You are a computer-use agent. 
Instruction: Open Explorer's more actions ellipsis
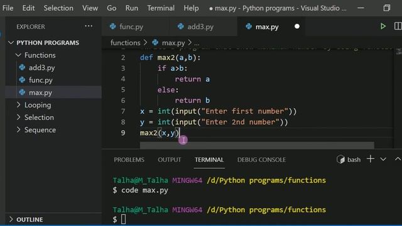89,26
